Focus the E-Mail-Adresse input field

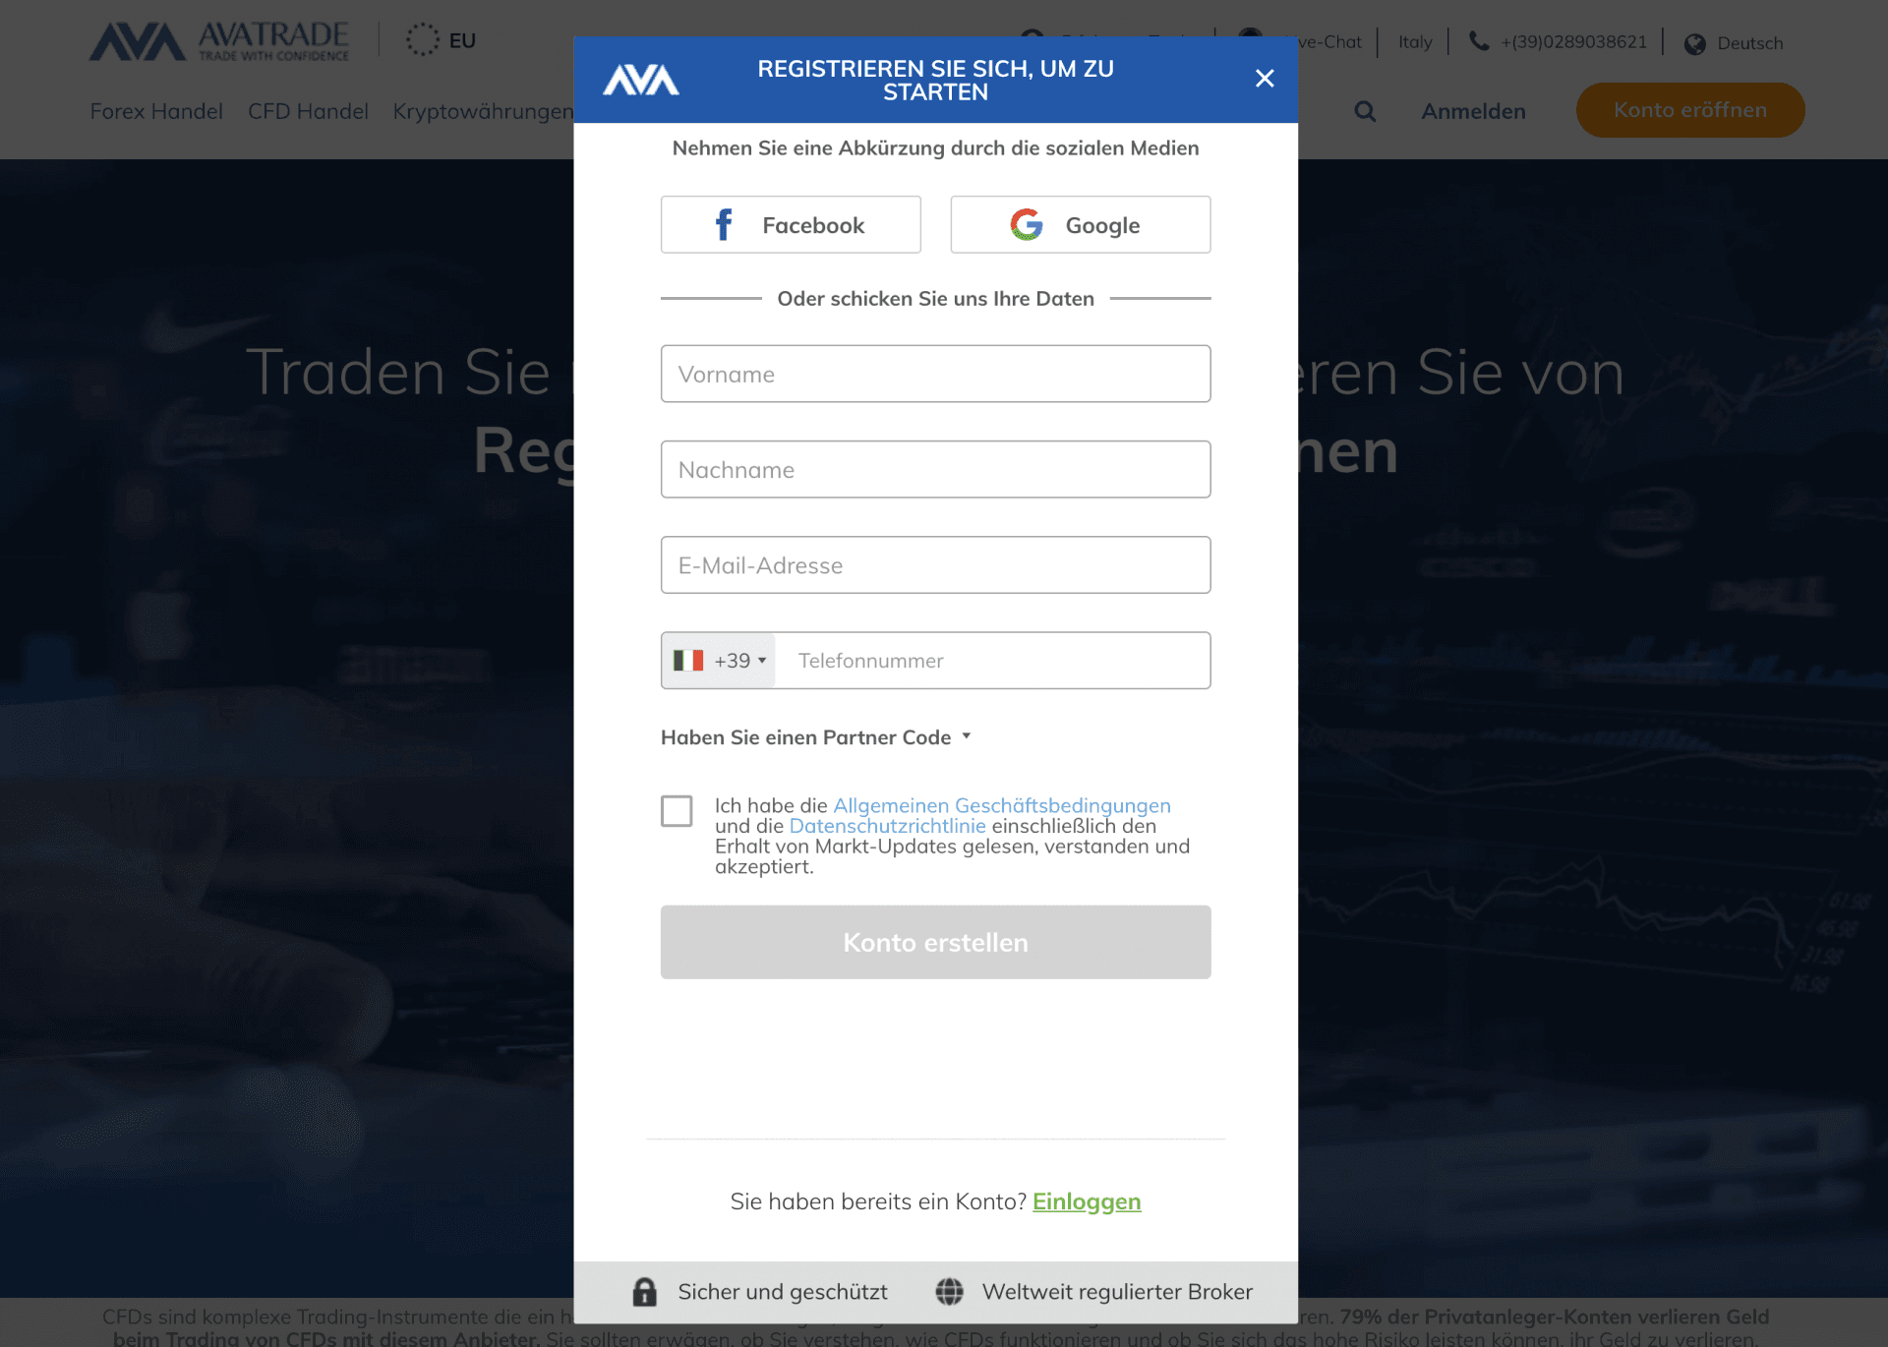click(x=935, y=565)
